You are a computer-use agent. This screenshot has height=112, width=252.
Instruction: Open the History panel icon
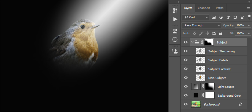pyautogui.click(x=175, y=11)
